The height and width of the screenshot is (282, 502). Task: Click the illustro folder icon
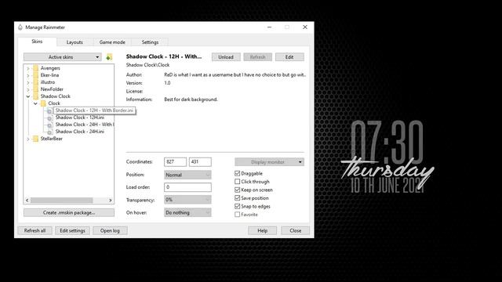click(x=35, y=82)
